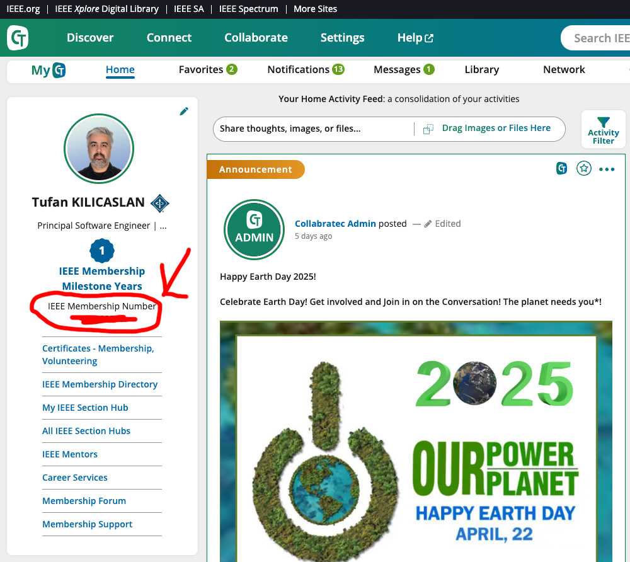Click the Share thoughts, images, or files box
630x562 pixels.
click(x=313, y=129)
